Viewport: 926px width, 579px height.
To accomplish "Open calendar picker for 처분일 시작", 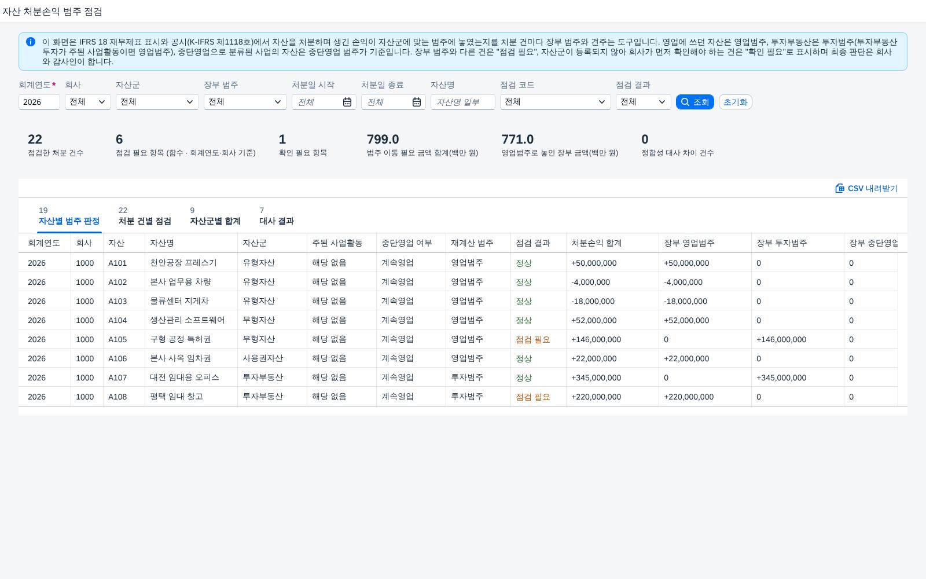I will pos(347,102).
